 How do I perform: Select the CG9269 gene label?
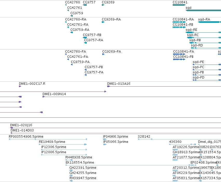[x=108, y=2]
